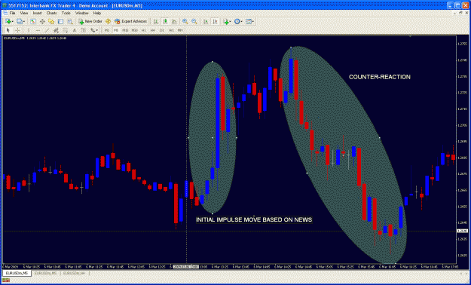Open the Insert menu
The image size is (471, 285).
tap(37, 14)
